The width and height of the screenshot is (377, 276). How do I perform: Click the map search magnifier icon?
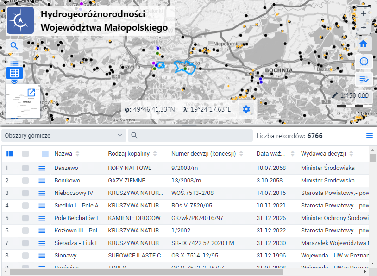14,45
